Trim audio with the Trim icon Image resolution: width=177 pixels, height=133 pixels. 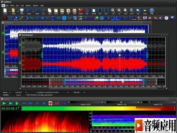(87, 11)
